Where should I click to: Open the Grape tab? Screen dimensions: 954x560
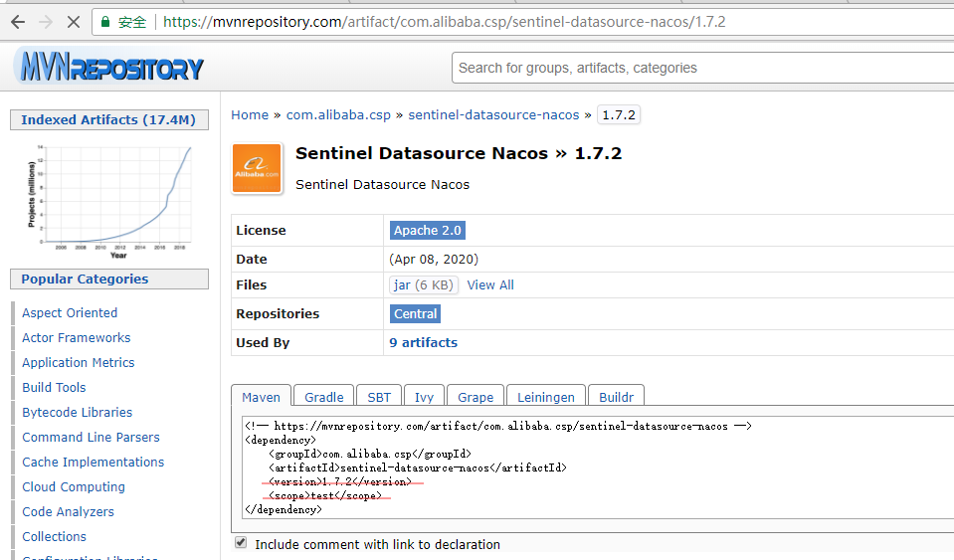click(x=476, y=397)
